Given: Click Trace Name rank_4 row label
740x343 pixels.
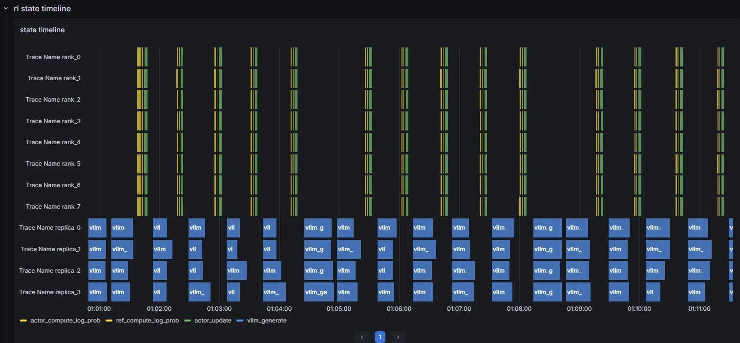Looking at the screenshot, I should tap(53, 142).
